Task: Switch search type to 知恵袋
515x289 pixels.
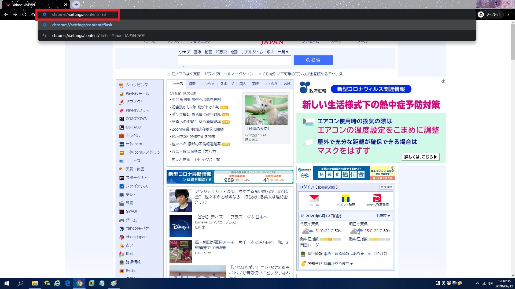Action: 221,52
